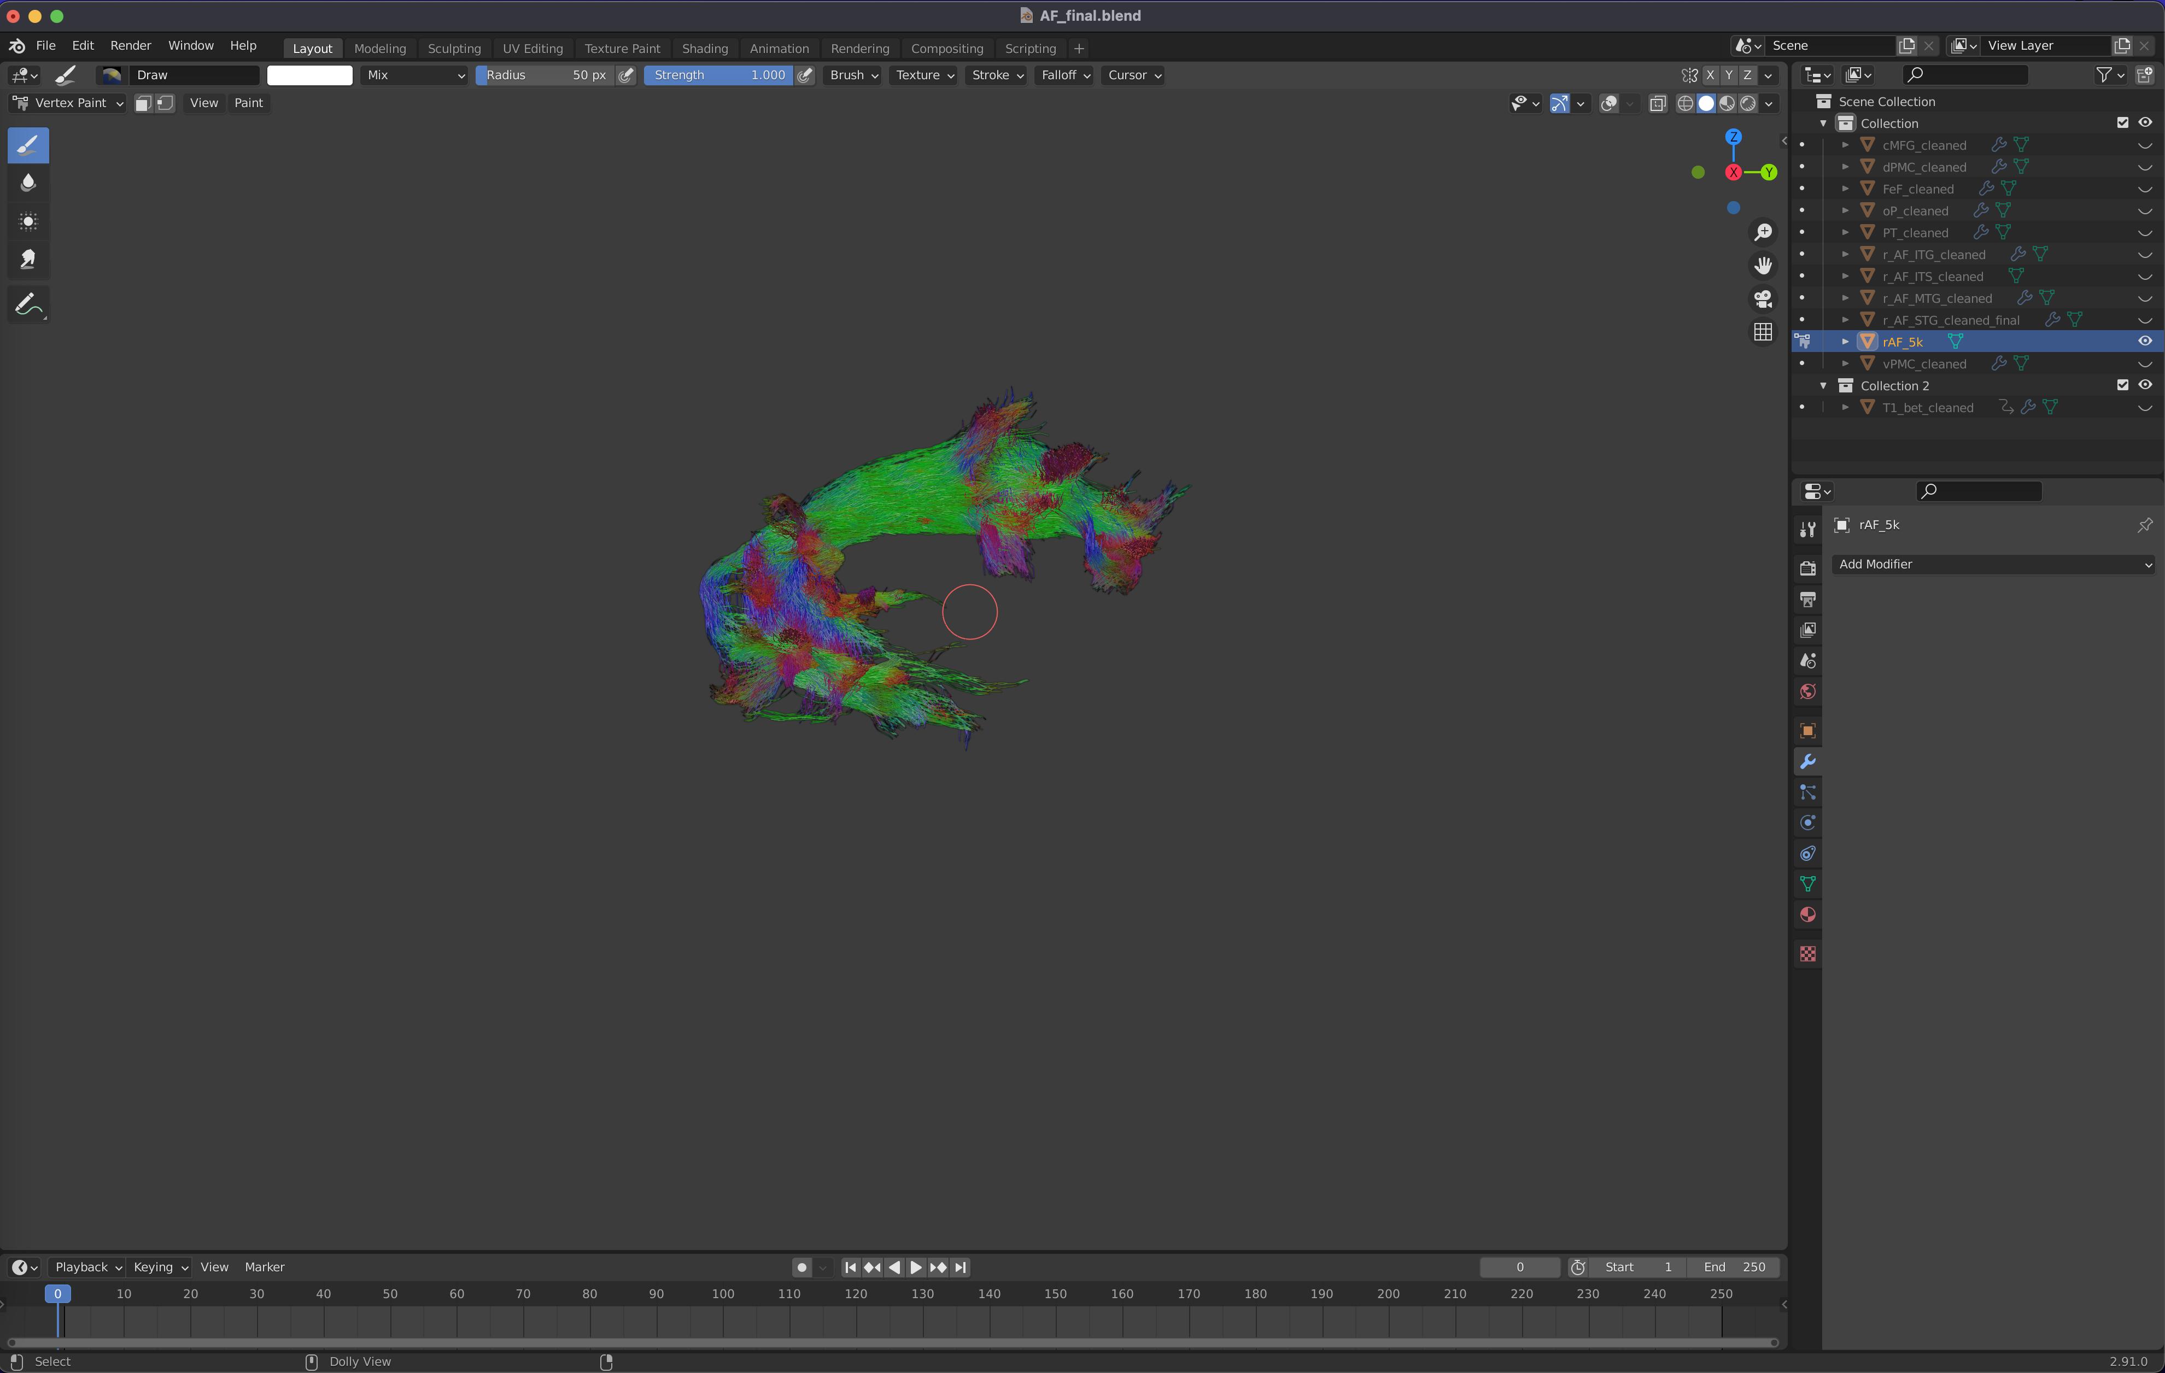The image size is (2165, 1373).
Task: Toggle radius pressure sensitivity button
Action: [x=627, y=75]
